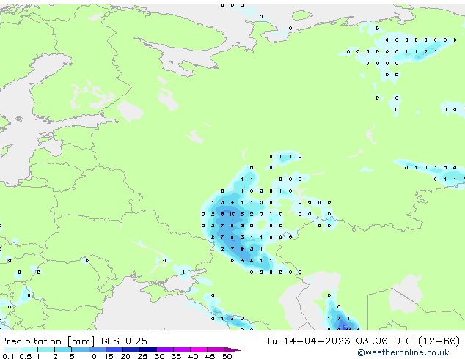
Task: Click the 20–25 mm legend color swatch
Action: [131, 349]
